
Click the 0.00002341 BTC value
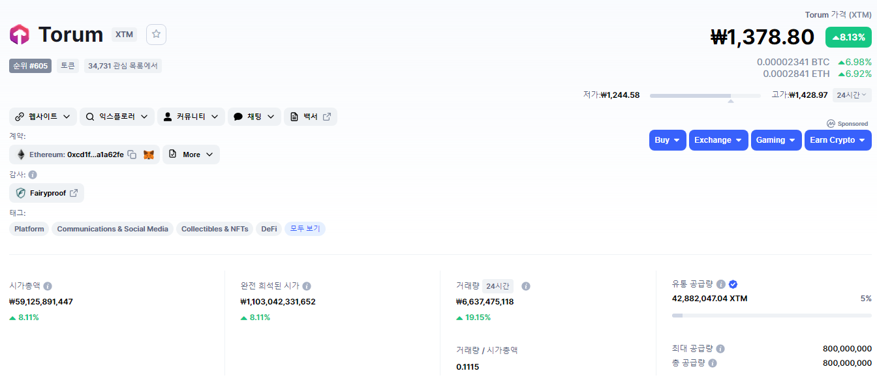793,62
